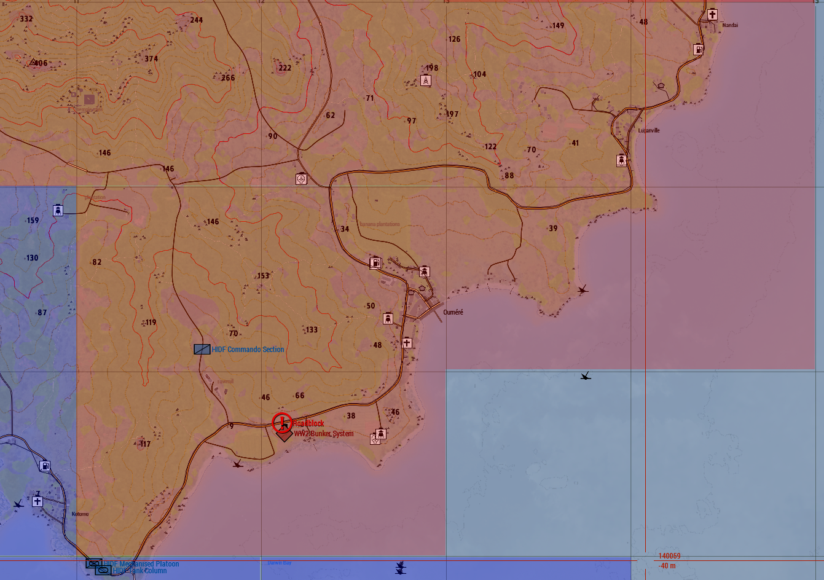
Task: Select the elevation number 66
Action: [x=300, y=396]
